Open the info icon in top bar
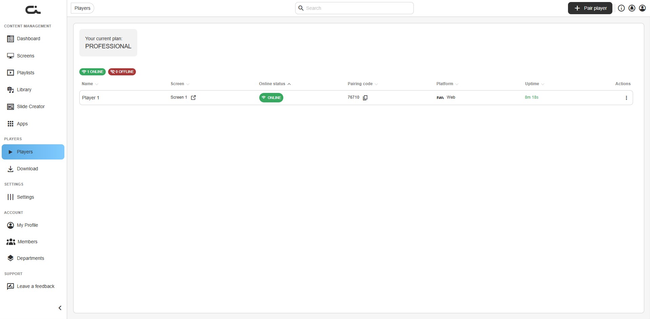The height and width of the screenshot is (319, 650). 621,8
